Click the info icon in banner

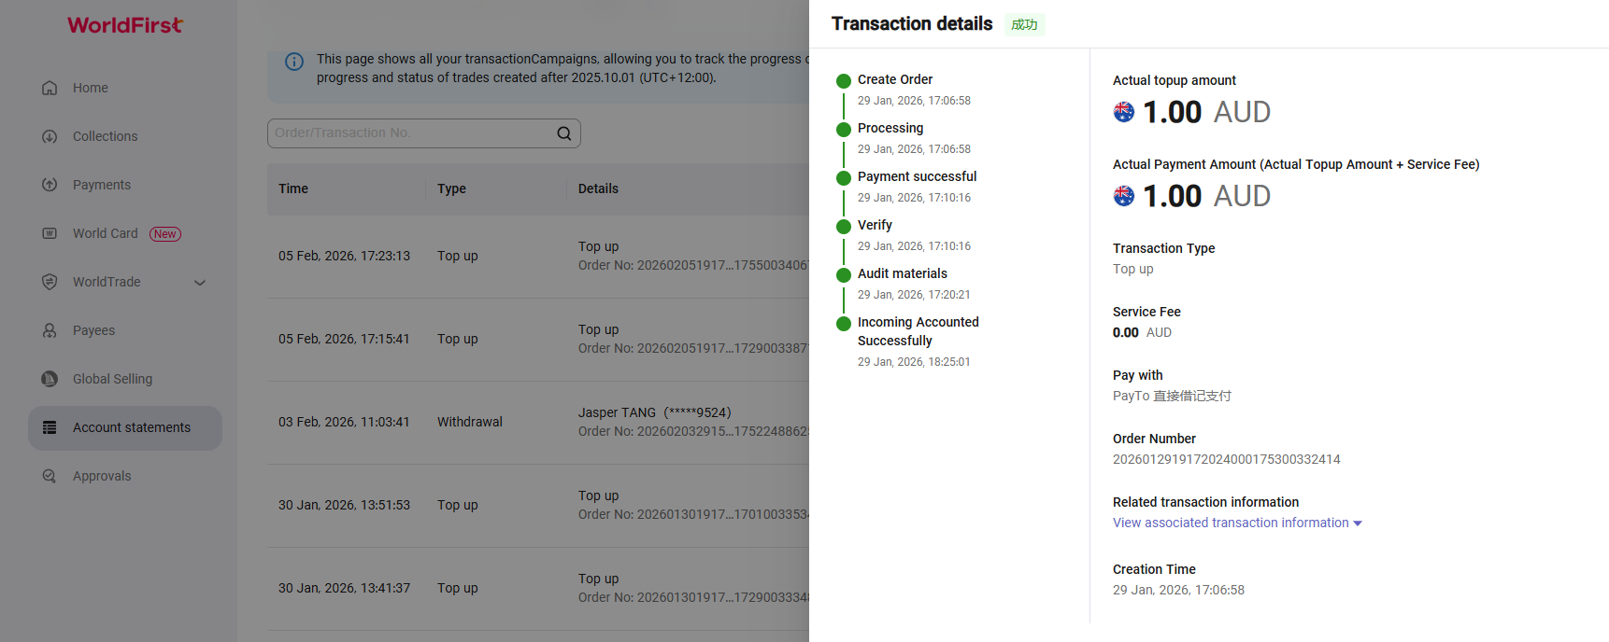point(294,62)
